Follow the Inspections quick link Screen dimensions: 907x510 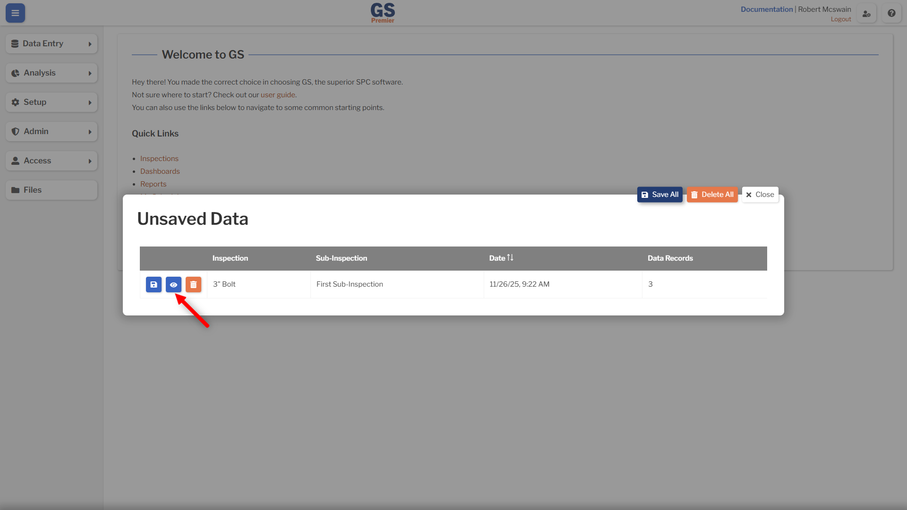pyautogui.click(x=159, y=159)
